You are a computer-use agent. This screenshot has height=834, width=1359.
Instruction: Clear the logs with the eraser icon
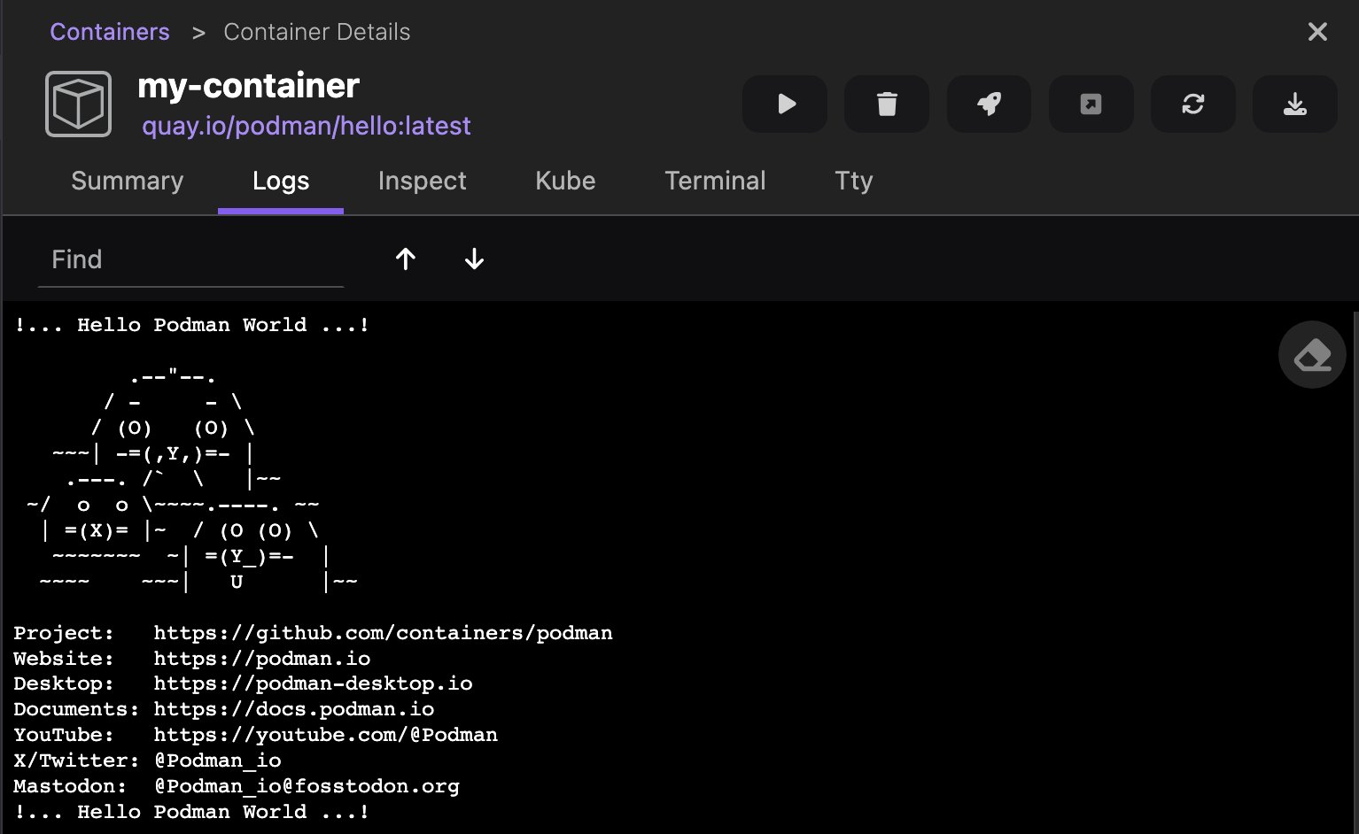click(1312, 355)
